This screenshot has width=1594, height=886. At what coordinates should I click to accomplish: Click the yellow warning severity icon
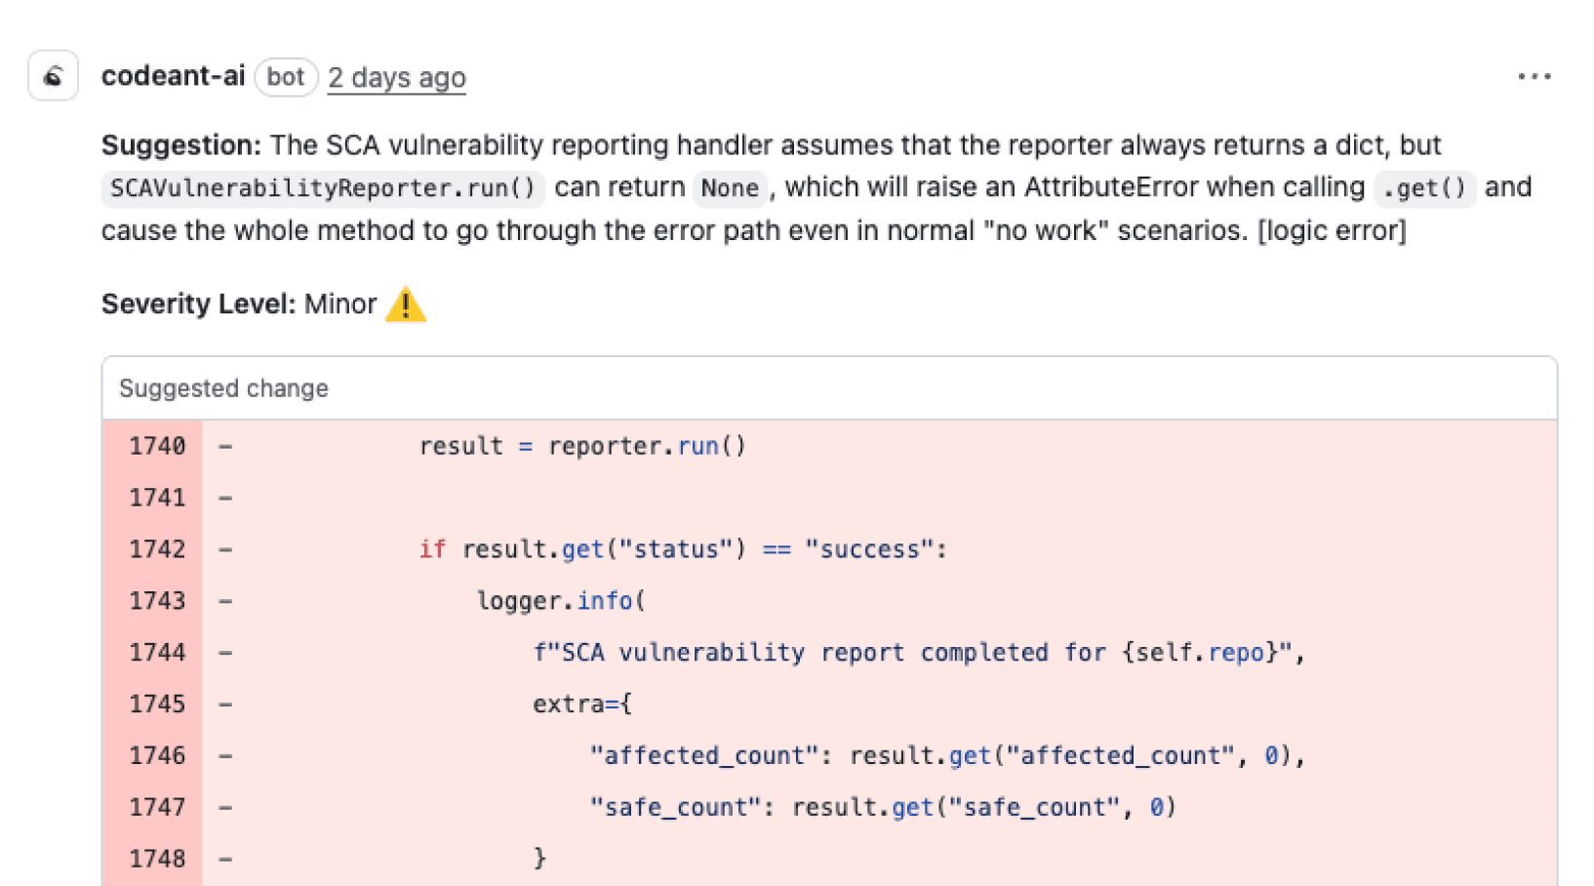pyautogui.click(x=407, y=304)
